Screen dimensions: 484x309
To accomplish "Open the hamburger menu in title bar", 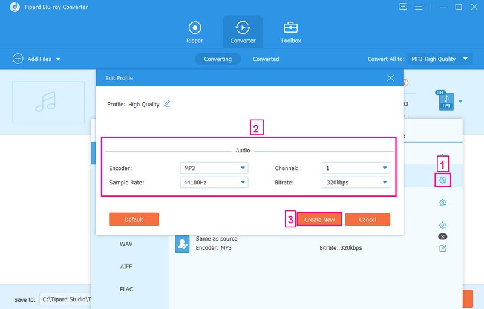I will 419,7.
